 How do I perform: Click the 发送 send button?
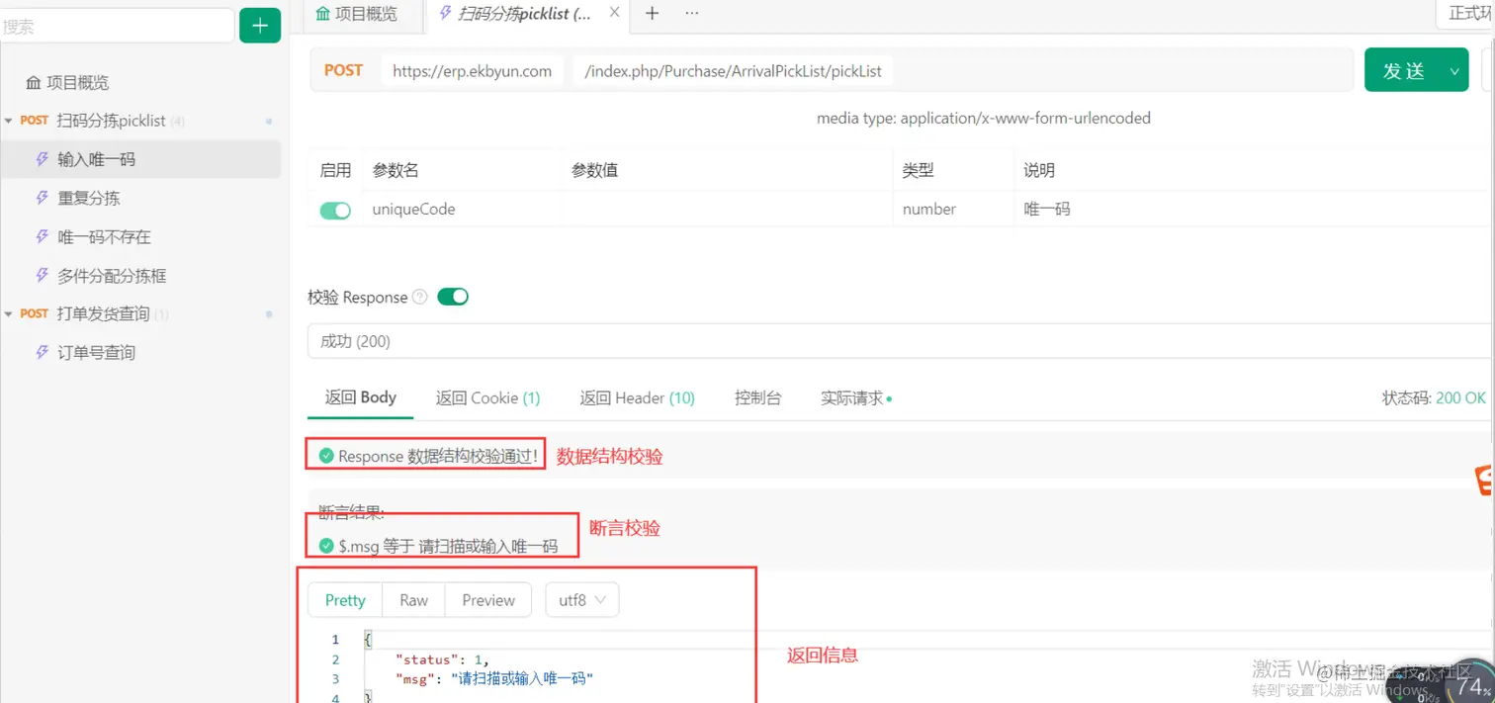click(1404, 70)
